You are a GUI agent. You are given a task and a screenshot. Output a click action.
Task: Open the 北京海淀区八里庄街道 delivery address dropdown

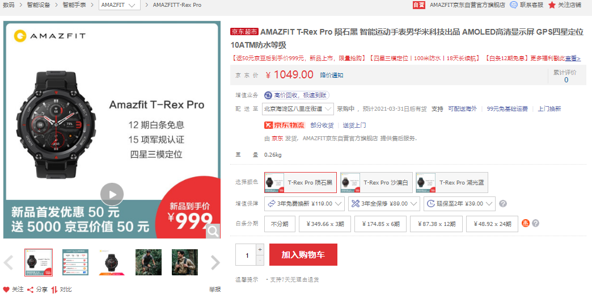pyautogui.click(x=298, y=109)
